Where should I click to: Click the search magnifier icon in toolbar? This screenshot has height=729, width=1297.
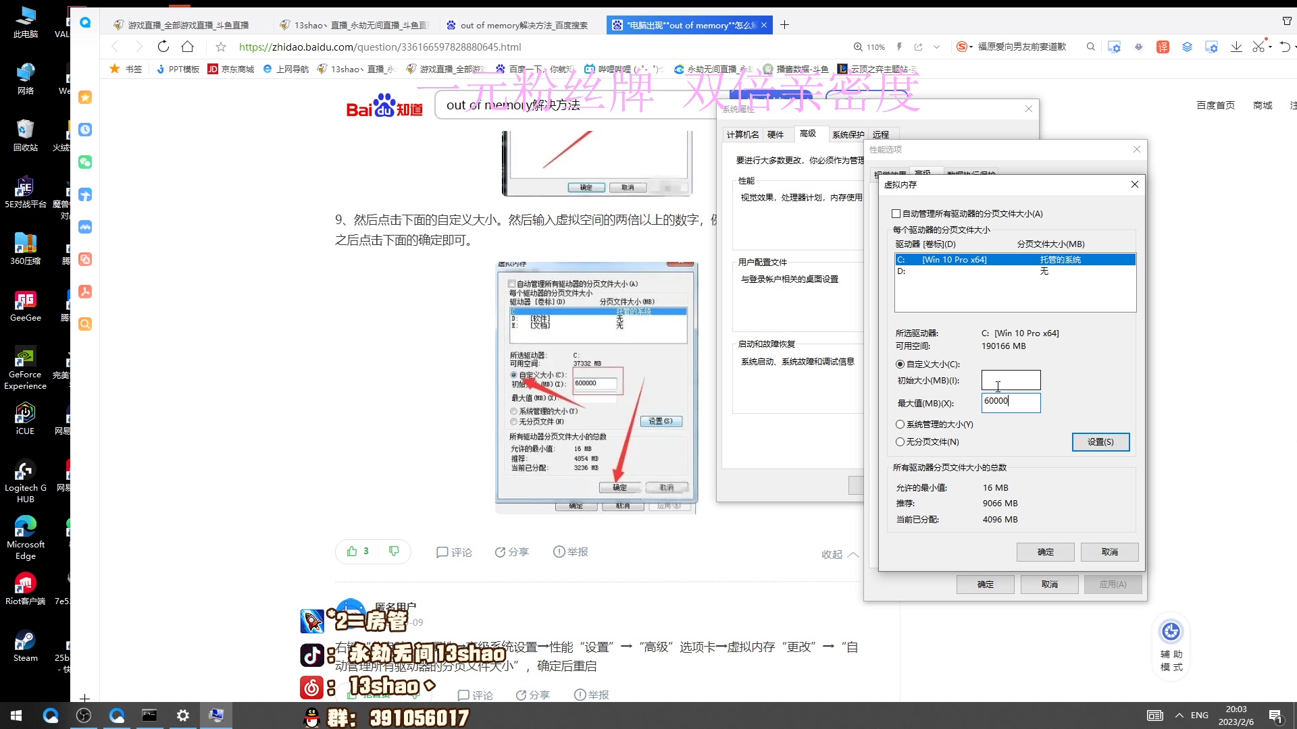(x=1090, y=47)
